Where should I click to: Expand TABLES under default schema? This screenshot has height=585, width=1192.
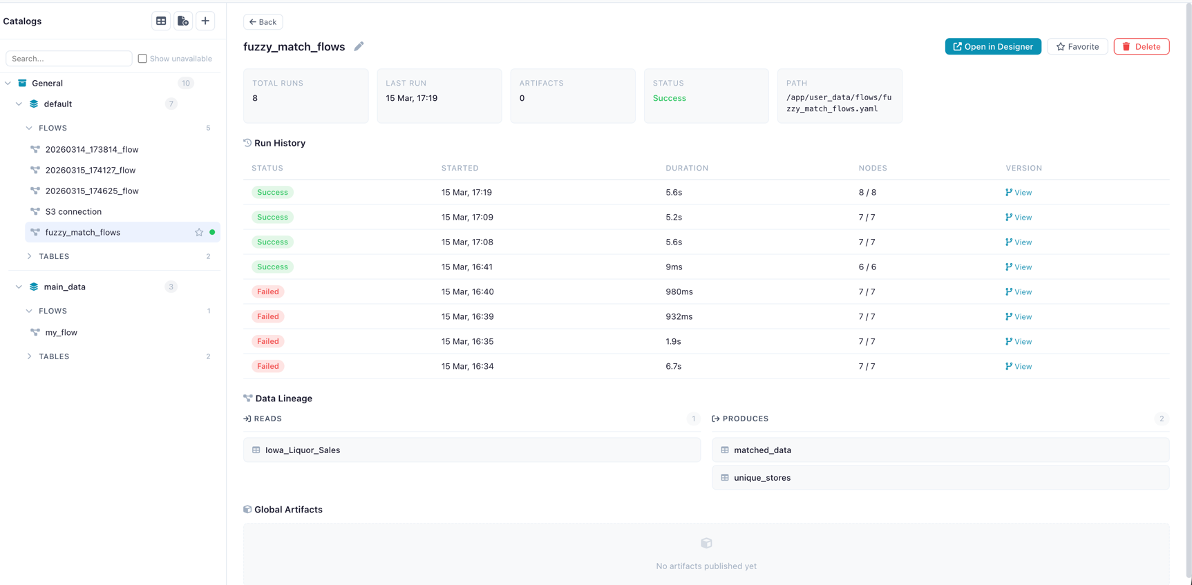pyautogui.click(x=29, y=256)
